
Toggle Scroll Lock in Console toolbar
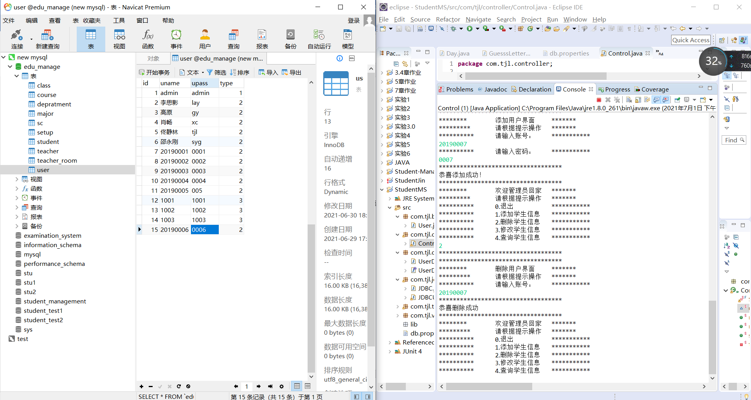pyautogui.click(x=638, y=100)
